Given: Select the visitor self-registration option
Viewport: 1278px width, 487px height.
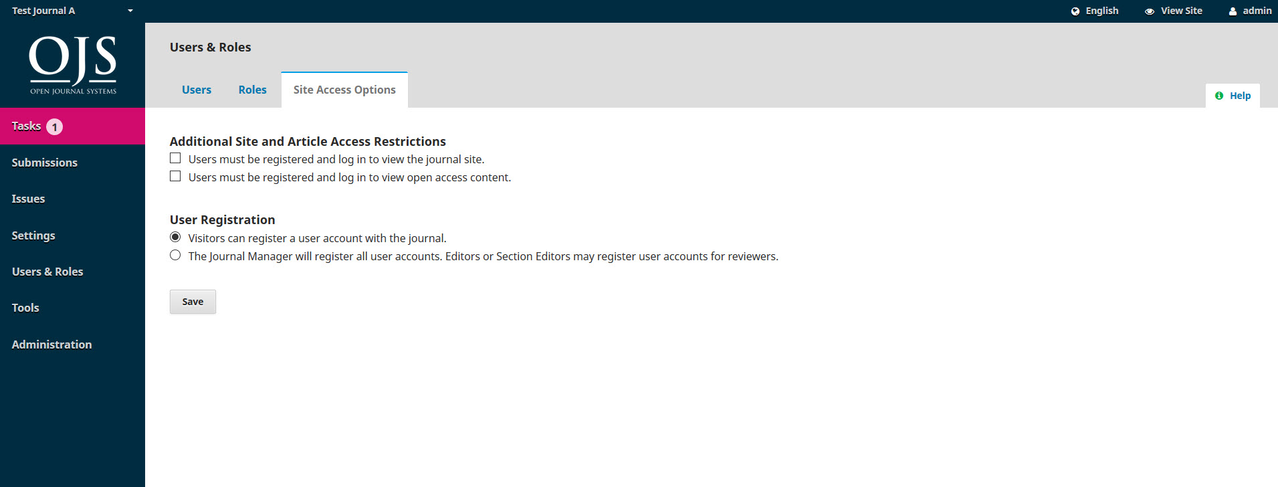Looking at the screenshot, I should pyautogui.click(x=175, y=237).
